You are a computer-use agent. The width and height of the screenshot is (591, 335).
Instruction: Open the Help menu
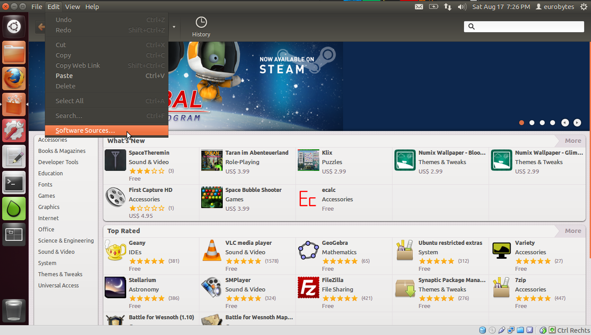pyautogui.click(x=92, y=7)
